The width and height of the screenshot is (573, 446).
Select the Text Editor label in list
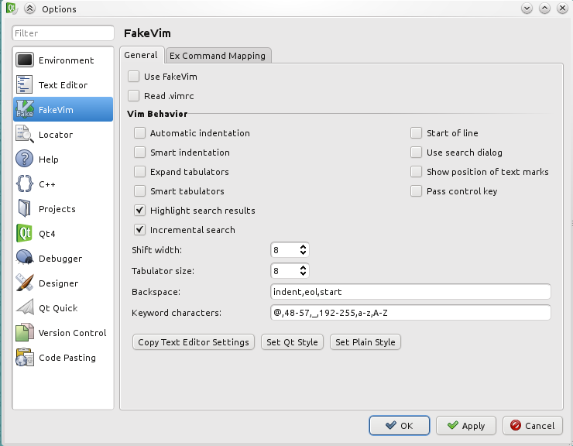tap(63, 85)
